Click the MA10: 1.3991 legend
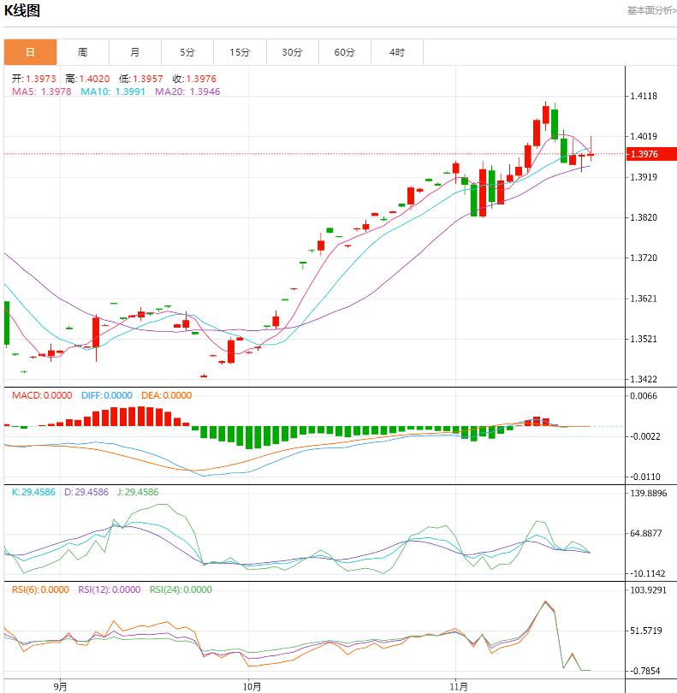Viewport: 677px width, 693px height. (x=113, y=92)
